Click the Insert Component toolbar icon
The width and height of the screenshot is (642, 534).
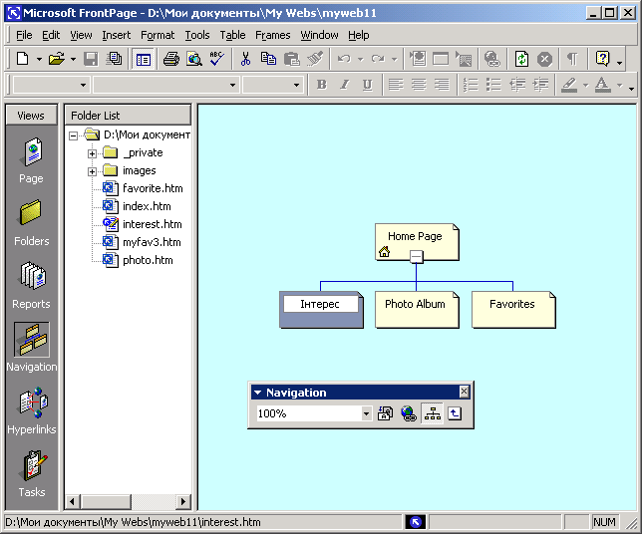pos(418,59)
